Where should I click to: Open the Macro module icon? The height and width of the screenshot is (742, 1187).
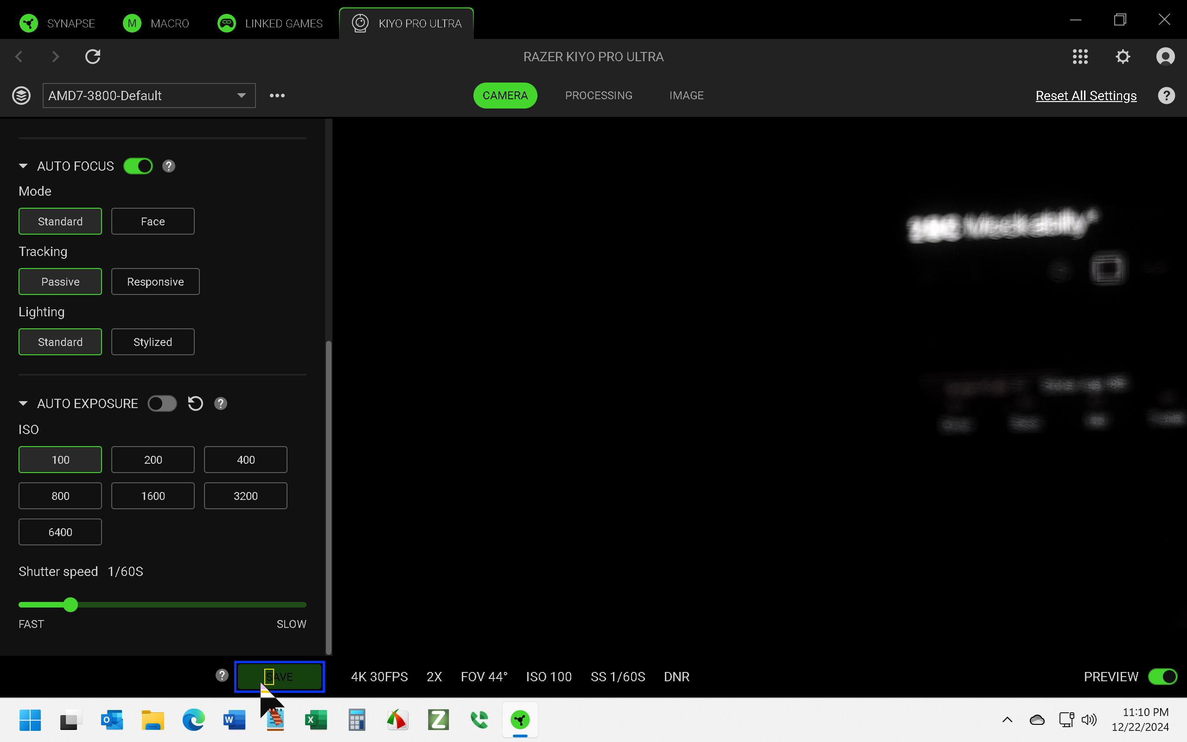tap(132, 23)
